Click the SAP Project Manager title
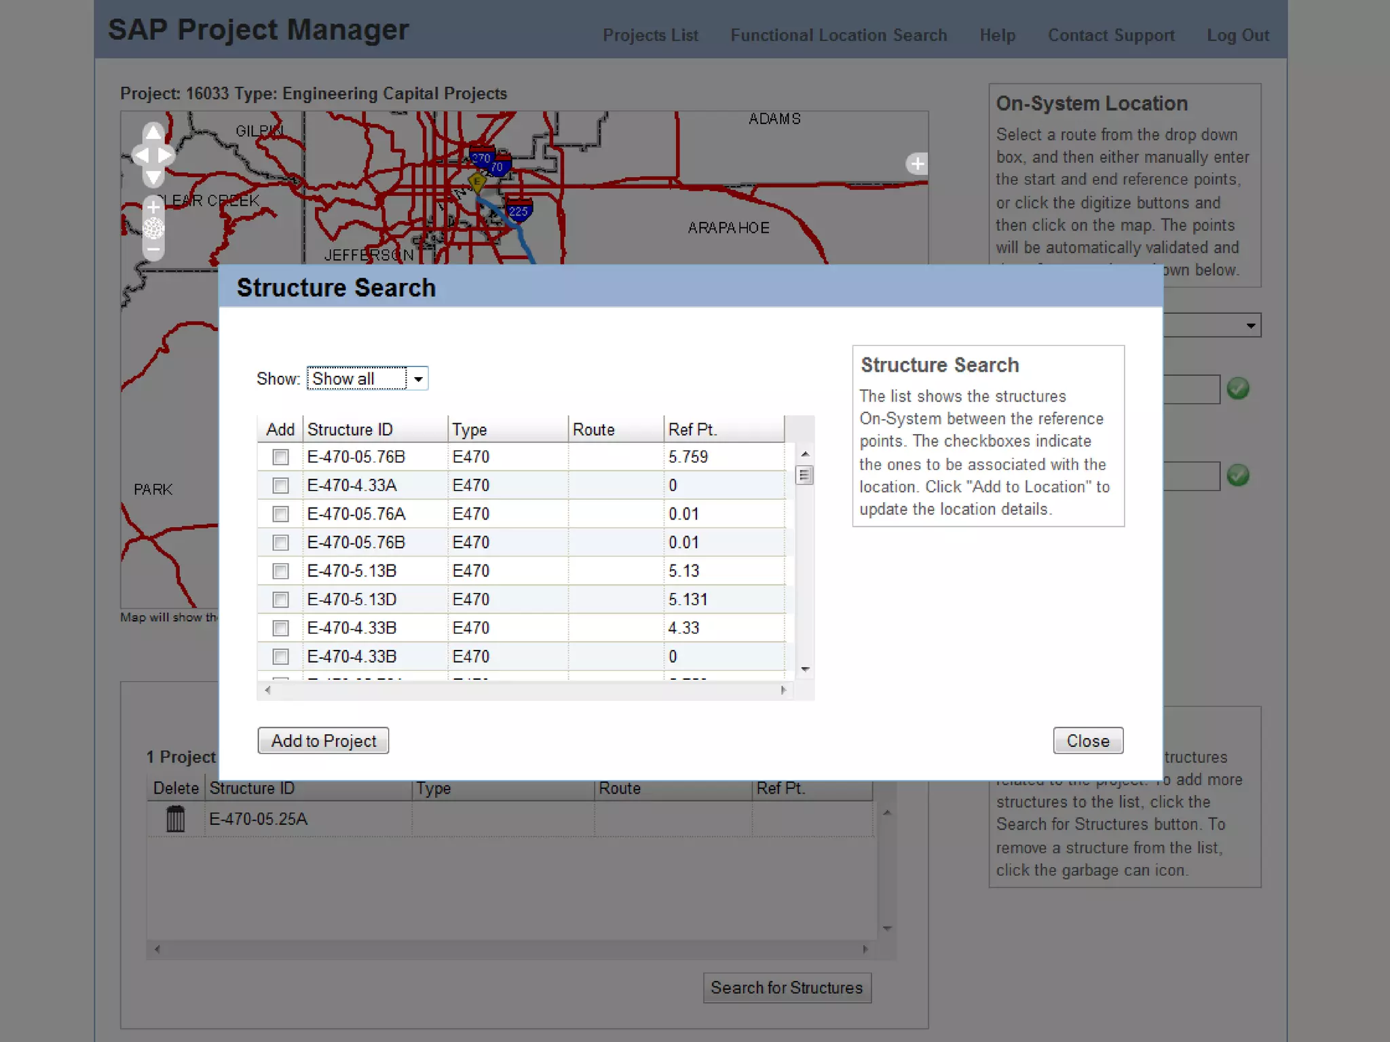The width and height of the screenshot is (1390, 1042). coord(259,31)
